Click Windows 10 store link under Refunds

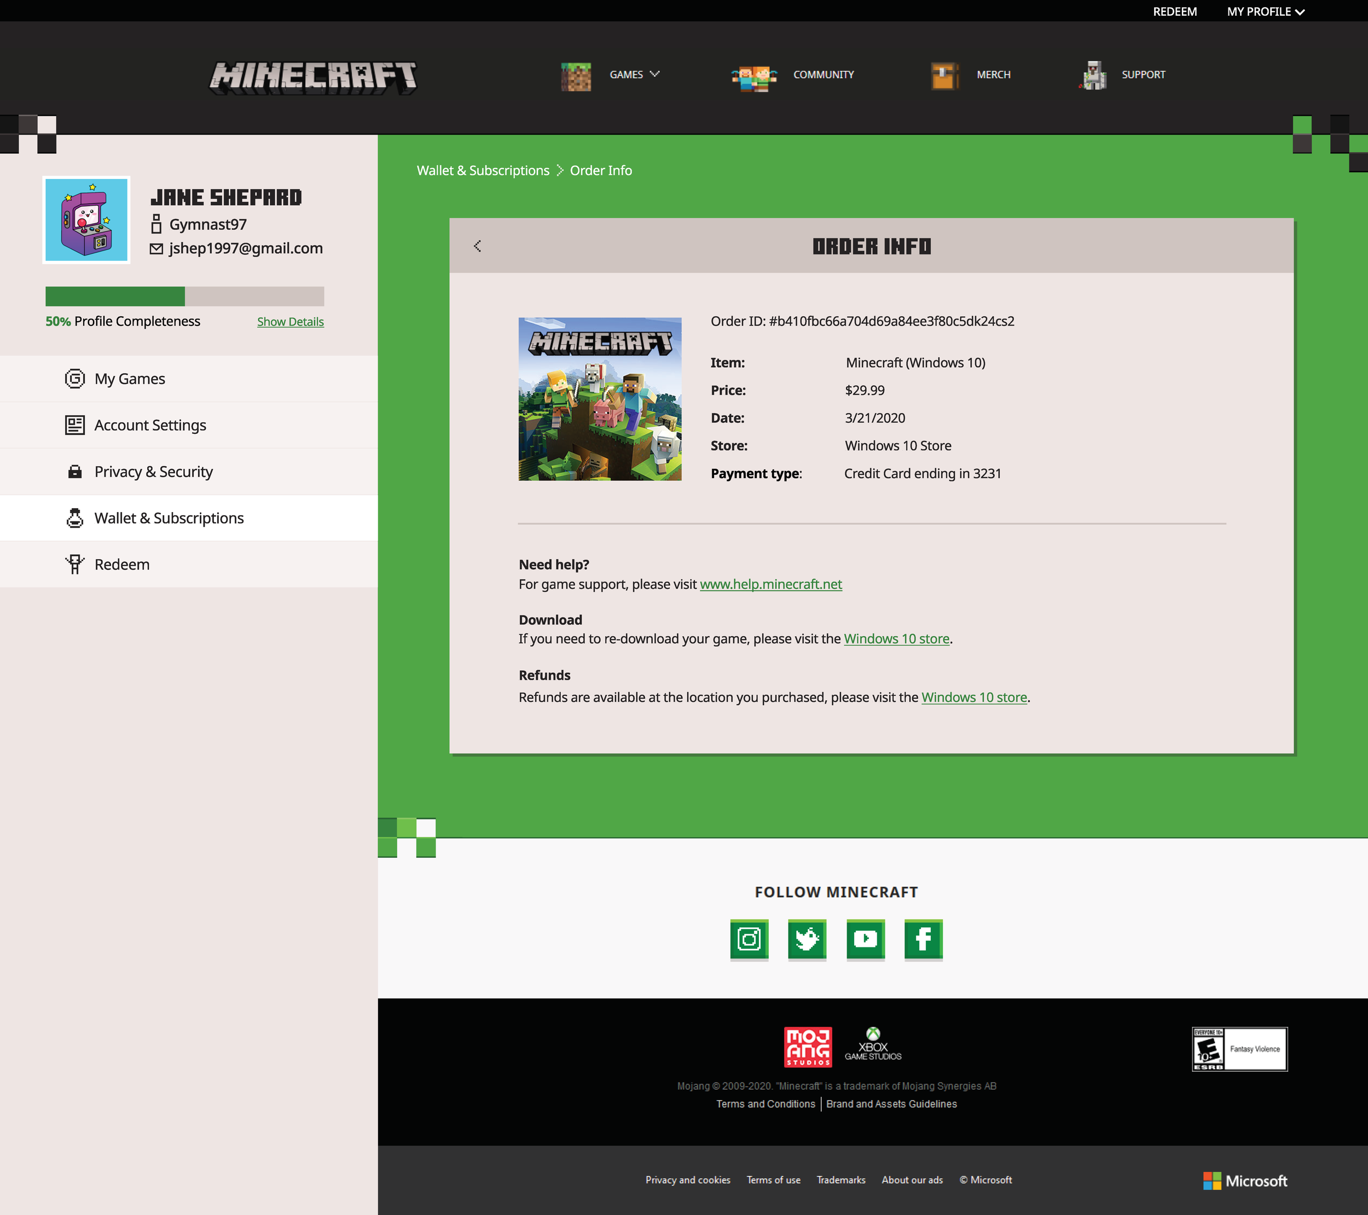point(974,697)
